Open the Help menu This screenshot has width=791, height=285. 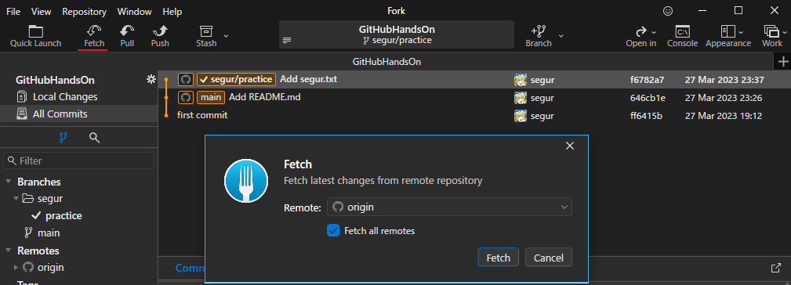(x=172, y=11)
